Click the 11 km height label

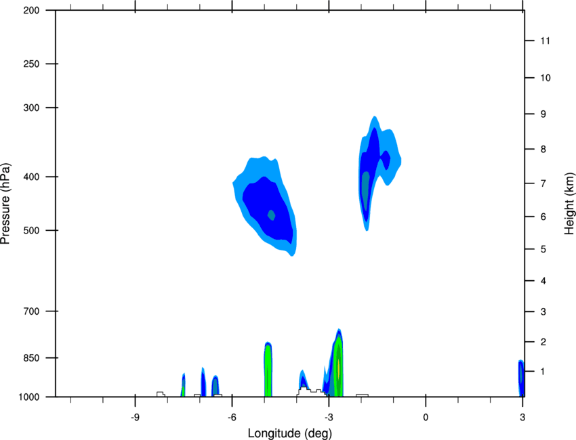pos(546,41)
